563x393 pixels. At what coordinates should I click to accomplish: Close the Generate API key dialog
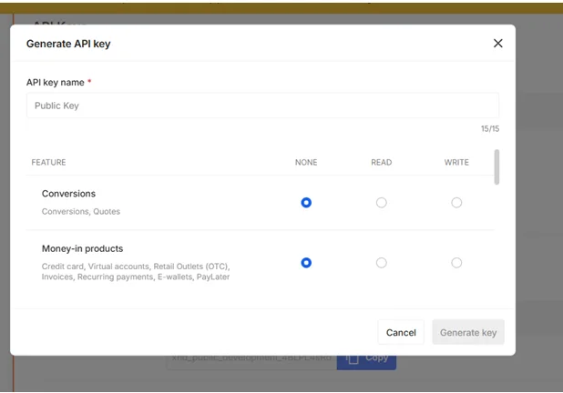[497, 44]
